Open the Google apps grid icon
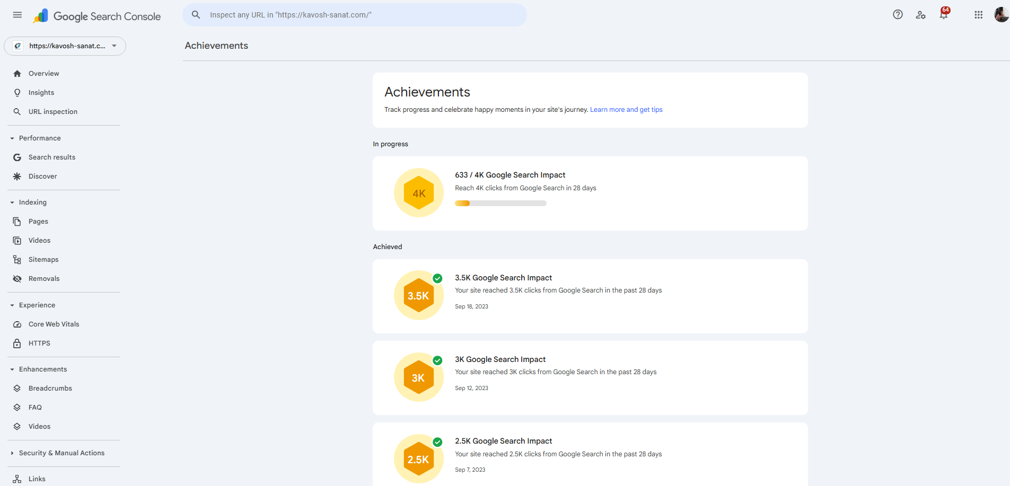This screenshot has width=1010, height=486. click(x=979, y=15)
